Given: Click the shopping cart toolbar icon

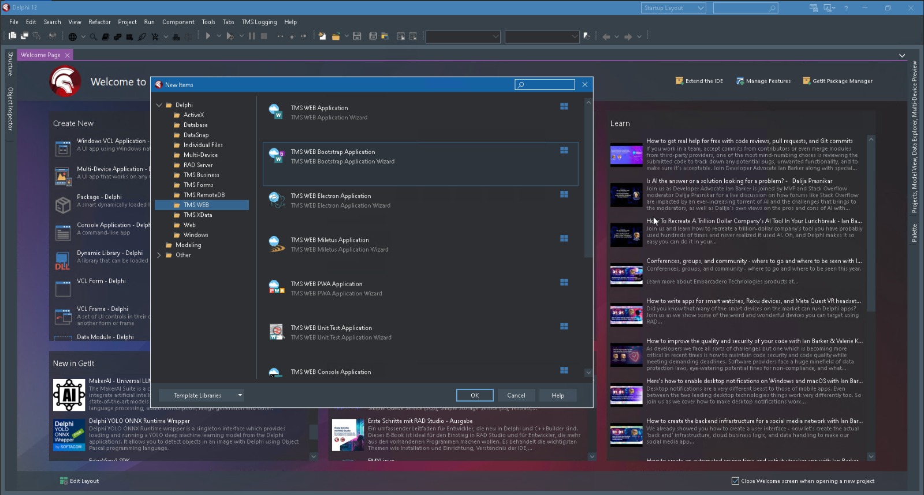Looking at the screenshot, I should coord(155,37).
